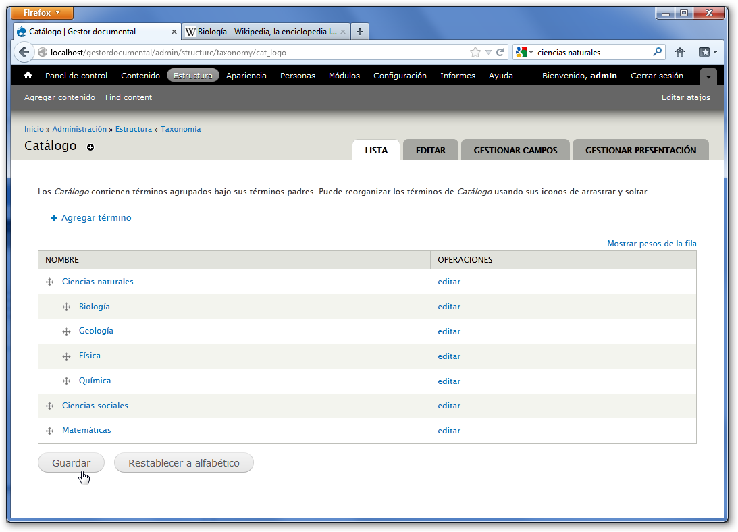
Task: Click the home icon in admin toolbar
Action: (28, 76)
